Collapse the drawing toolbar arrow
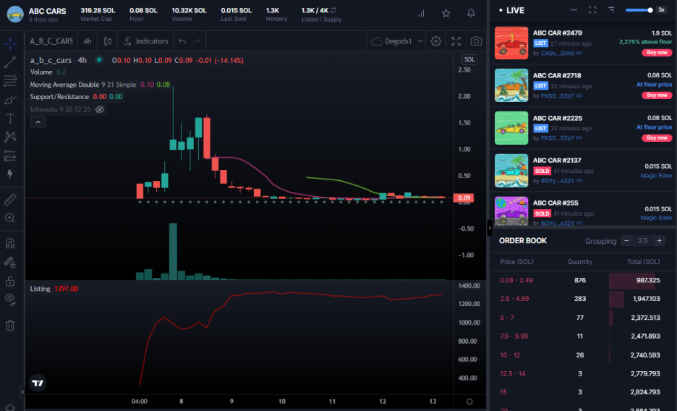The width and height of the screenshot is (677, 411). pyautogui.click(x=22, y=391)
